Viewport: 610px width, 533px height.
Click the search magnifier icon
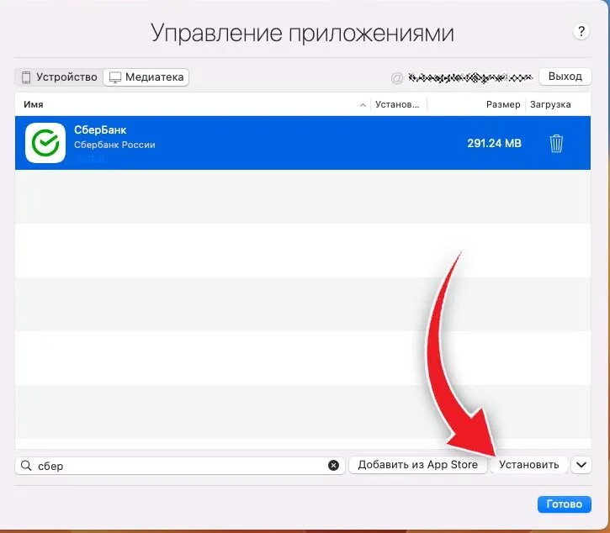(26, 466)
